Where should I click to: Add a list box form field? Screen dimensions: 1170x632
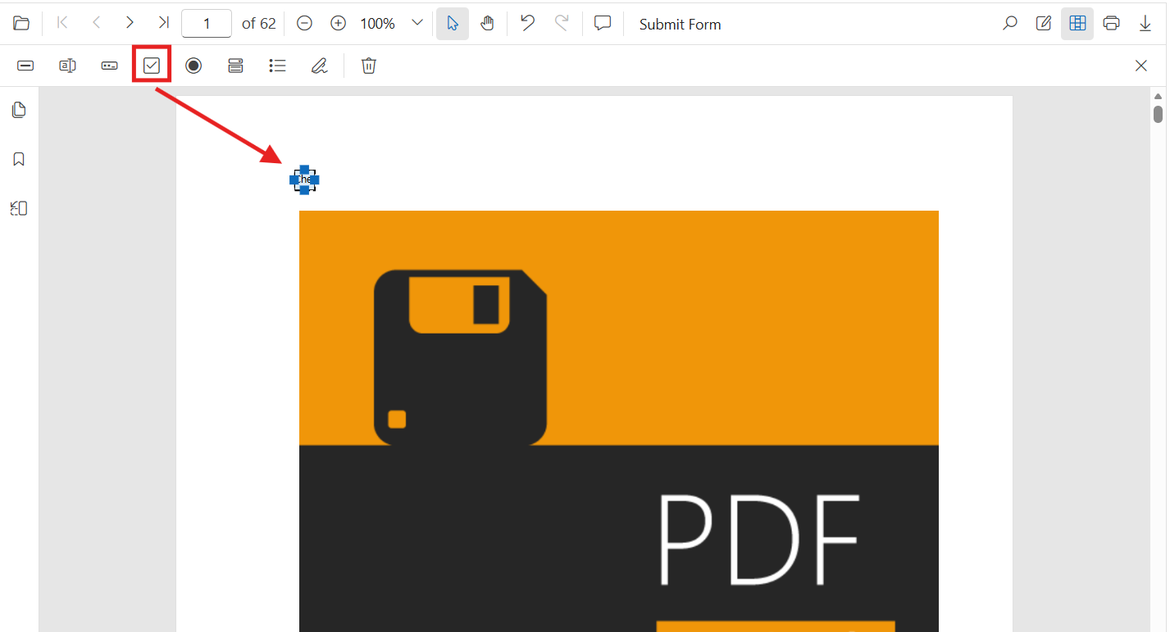(x=277, y=66)
